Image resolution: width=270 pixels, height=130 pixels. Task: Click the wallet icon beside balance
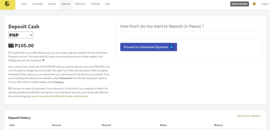click(11, 45)
